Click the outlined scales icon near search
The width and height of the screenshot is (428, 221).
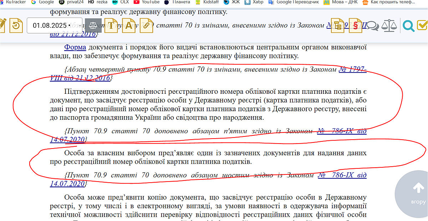389,26
